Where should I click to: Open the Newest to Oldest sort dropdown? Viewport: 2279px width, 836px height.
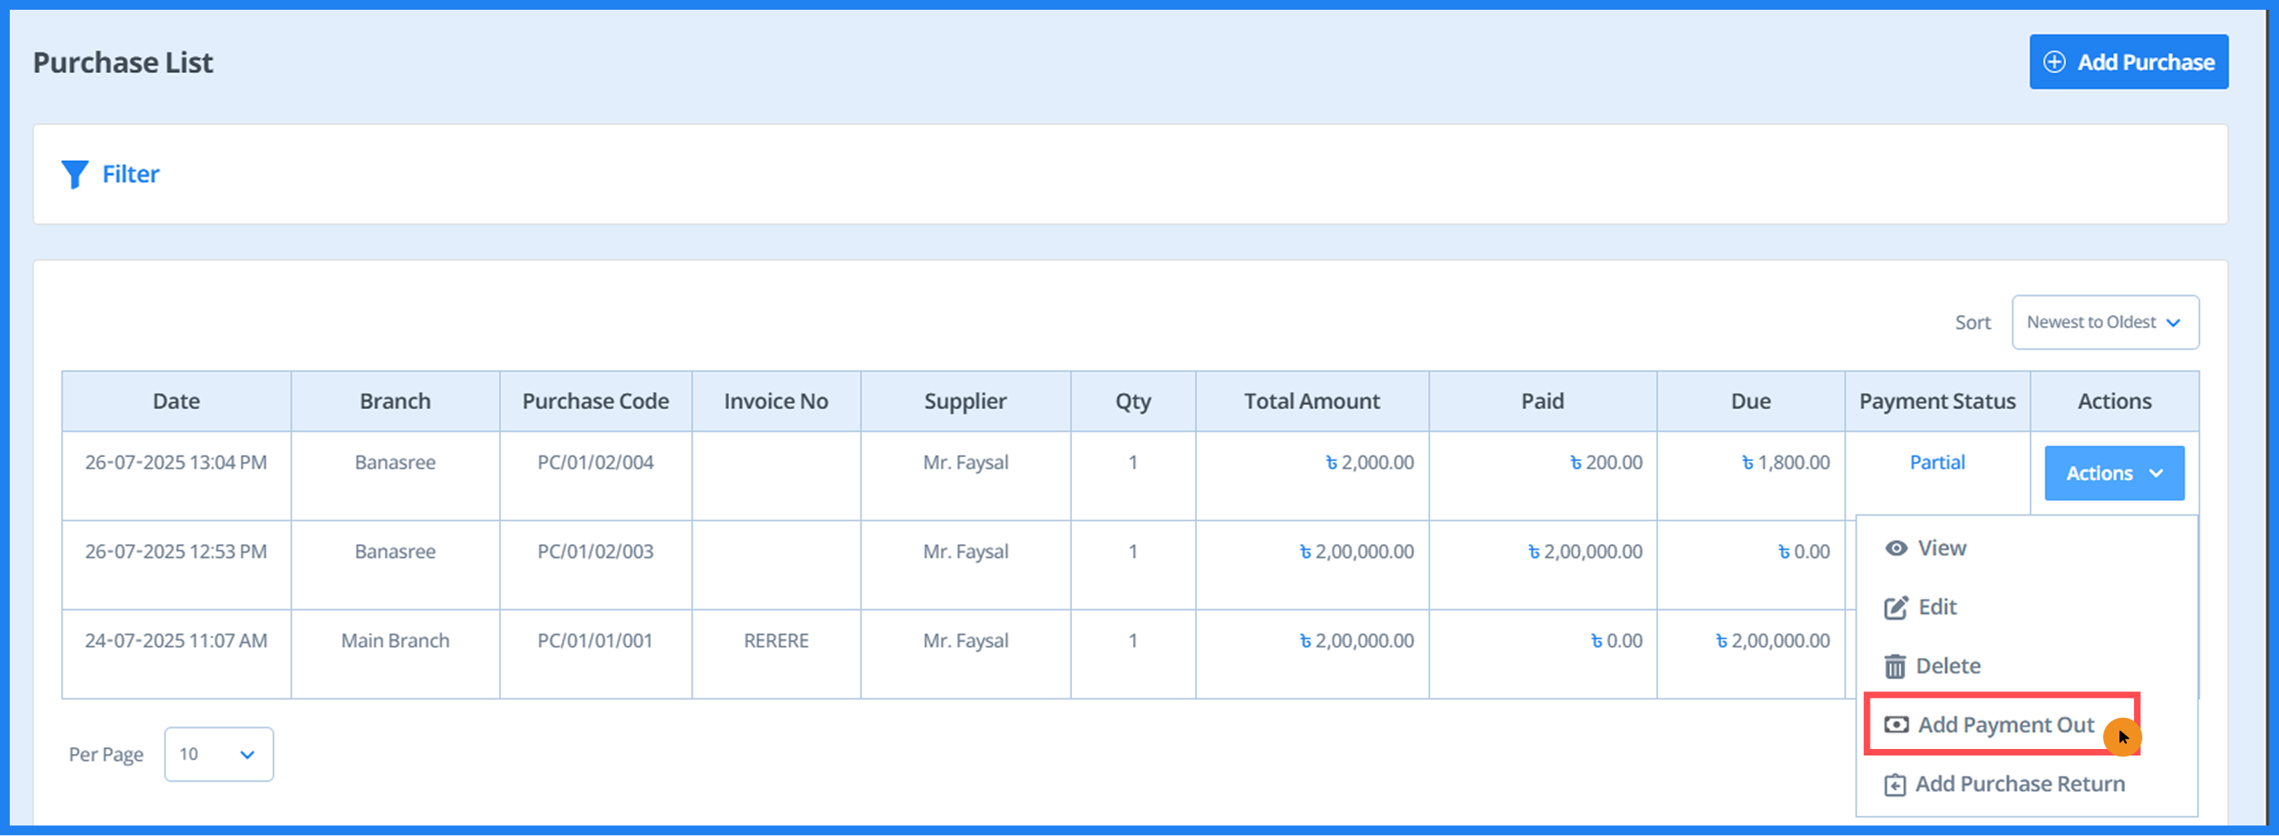pos(2104,323)
